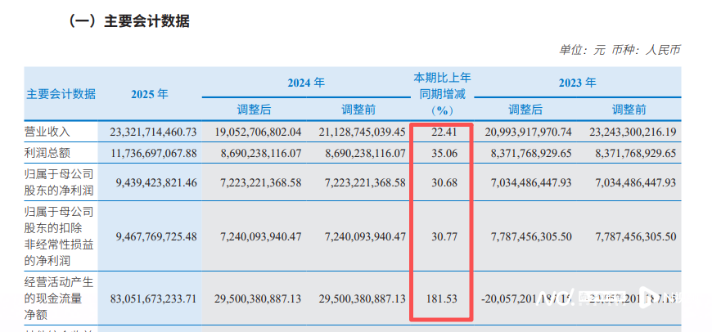Select the 30.68 percentage cell
712x332 pixels.
pyautogui.click(x=441, y=181)
